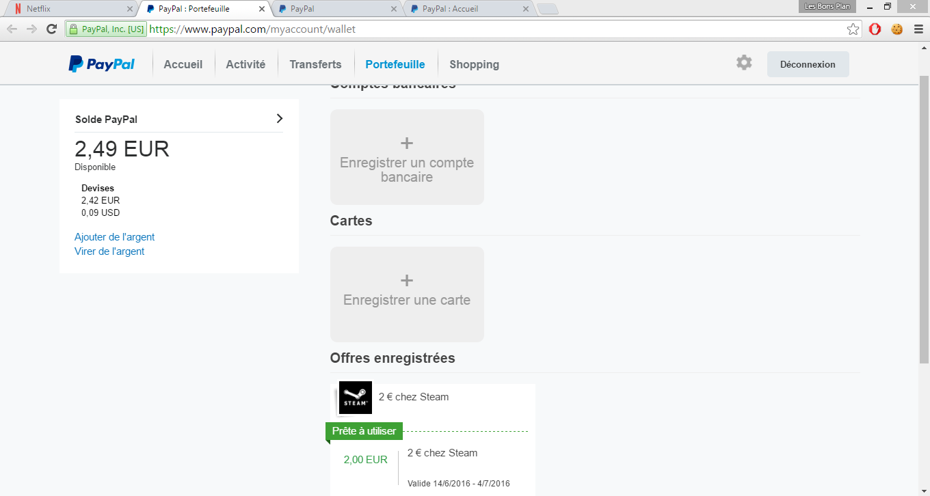
Task: Click the green secure lock PayPal, Inc. badge
Action: [107, 29]
